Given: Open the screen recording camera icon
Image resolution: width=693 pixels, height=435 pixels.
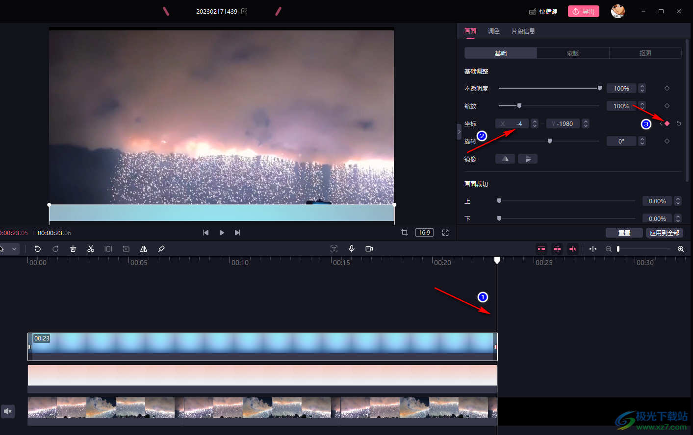Looking at the screenshot, I should pyautogui.click(x=369, y=249).
